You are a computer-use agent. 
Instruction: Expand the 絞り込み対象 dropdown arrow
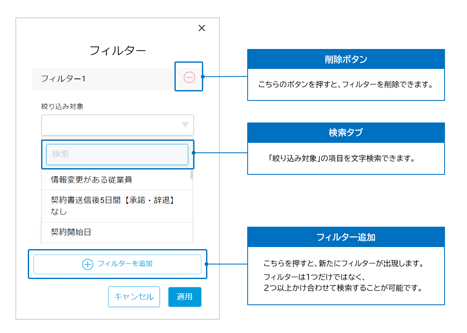(185, 125)
